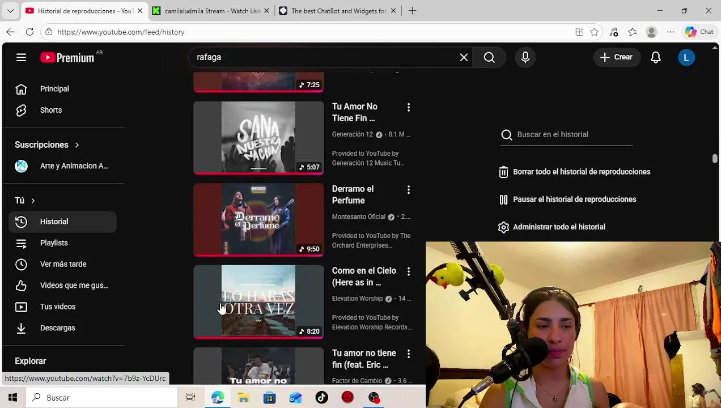The width and height of the screenshot is (721, 408).
Task: Reload the page with refresh icon
Action: pyautogui.click(x=29, y=32)
